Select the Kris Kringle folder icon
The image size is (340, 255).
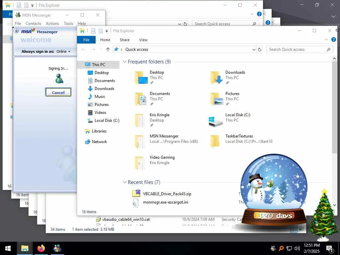point(140,120)
